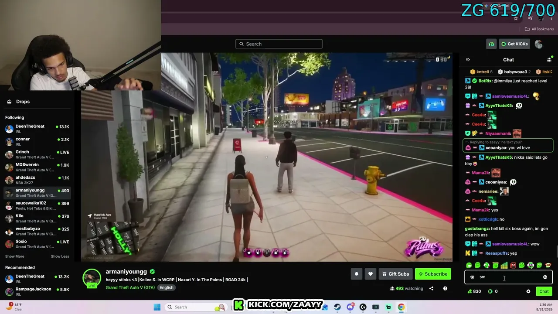Open conner's channel in sidebar

coord(37,141)
